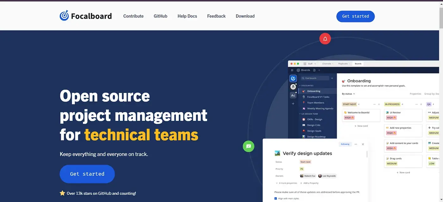Viewport: 443px width, 202px height.
Task: Switch to the Playbooks tab
Action: point(343,64)
